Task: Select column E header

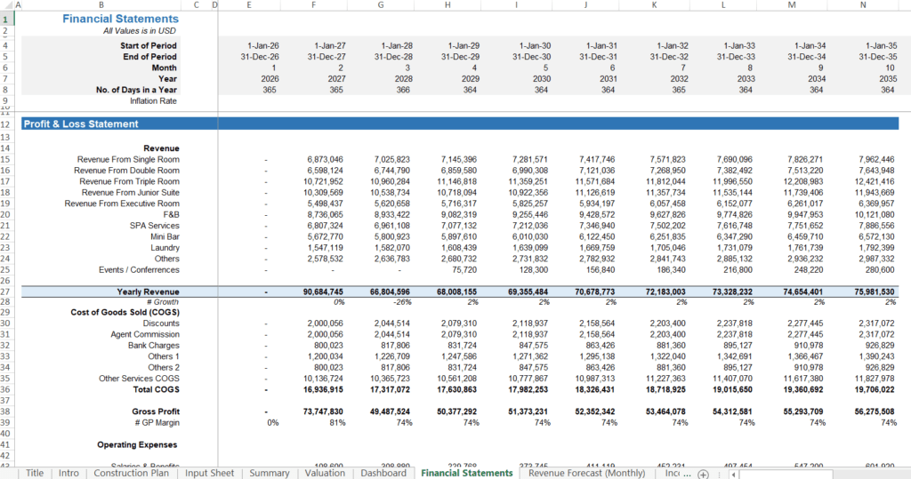Action: [249, 5]
